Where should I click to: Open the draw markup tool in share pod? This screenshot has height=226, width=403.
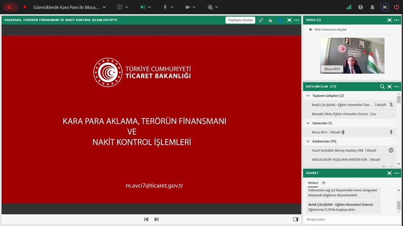pos(261,20)
